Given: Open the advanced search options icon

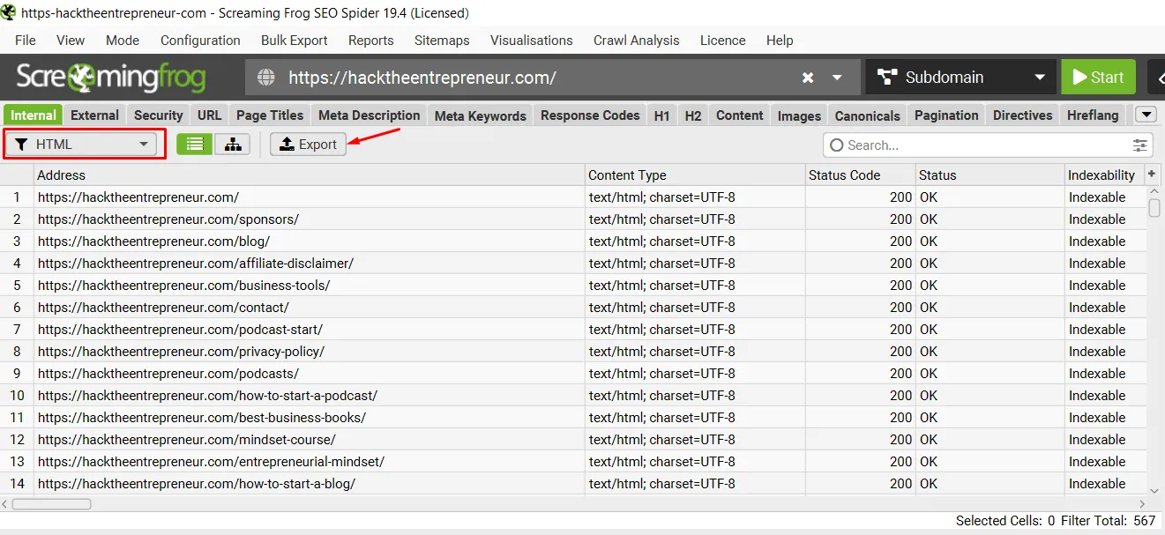Looking at the screenshot, I should (1139, 145).
